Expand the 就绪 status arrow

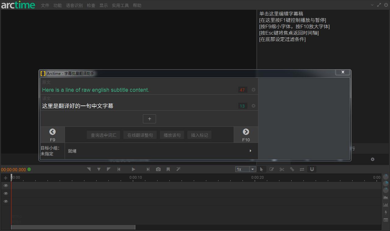250,151
